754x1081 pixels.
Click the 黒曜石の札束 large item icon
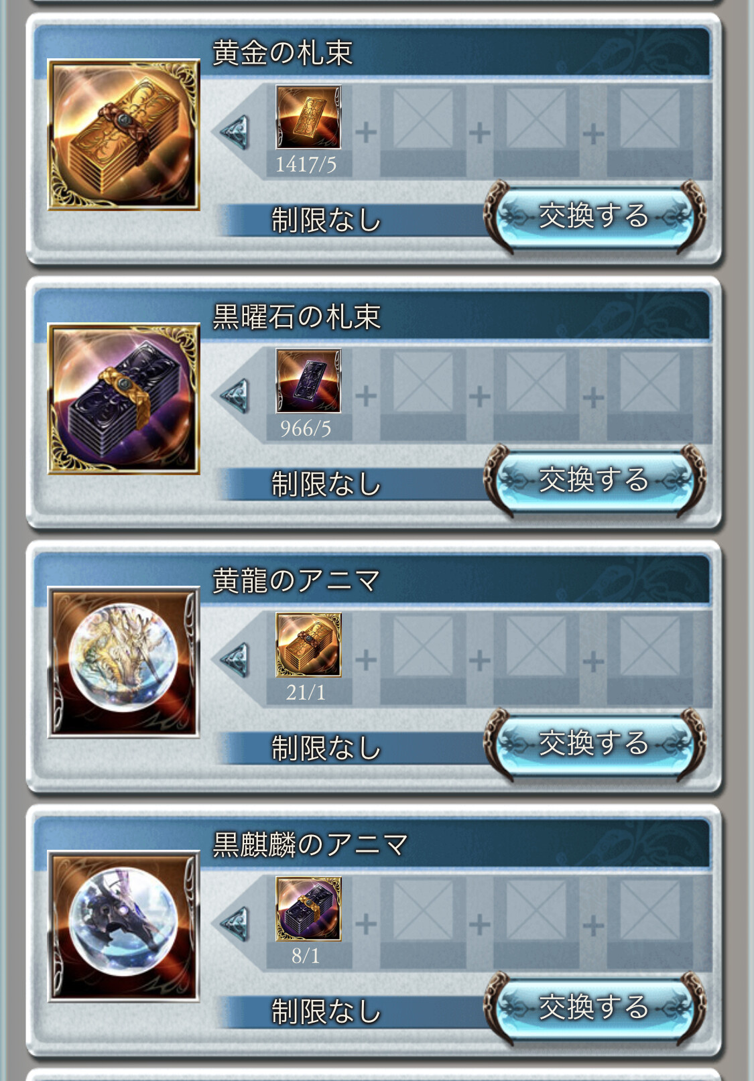[x=124, y=399]
